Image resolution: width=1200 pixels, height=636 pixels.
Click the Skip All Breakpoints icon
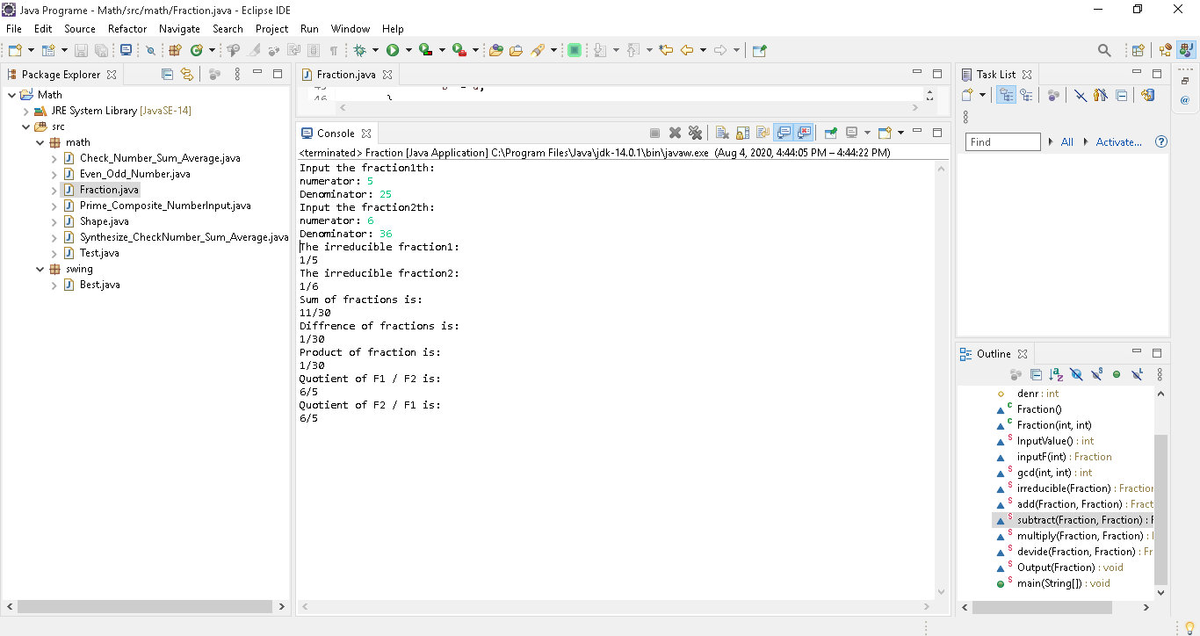[150, 50]
